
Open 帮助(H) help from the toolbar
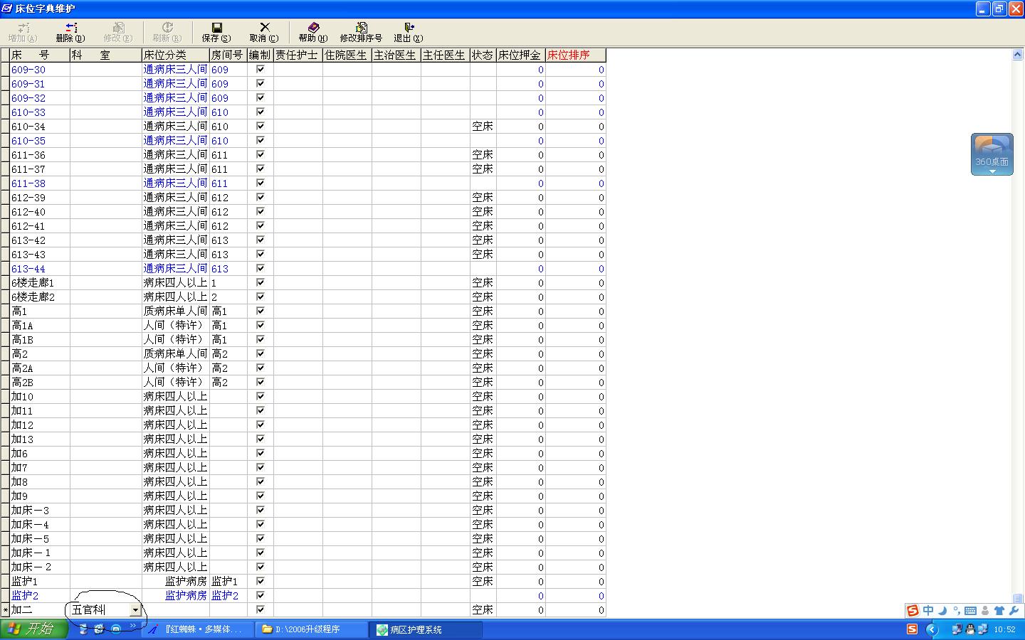click(313, 32)
